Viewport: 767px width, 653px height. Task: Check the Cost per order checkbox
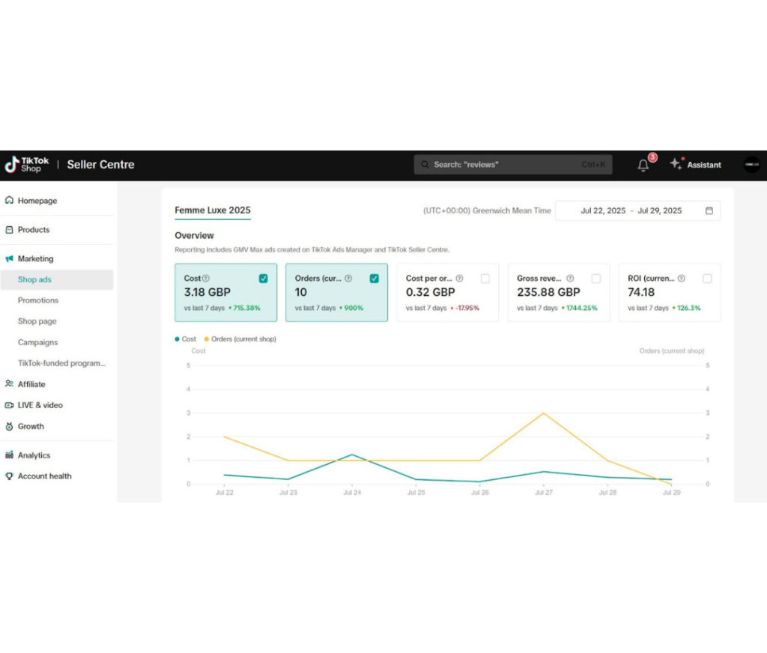485,279
